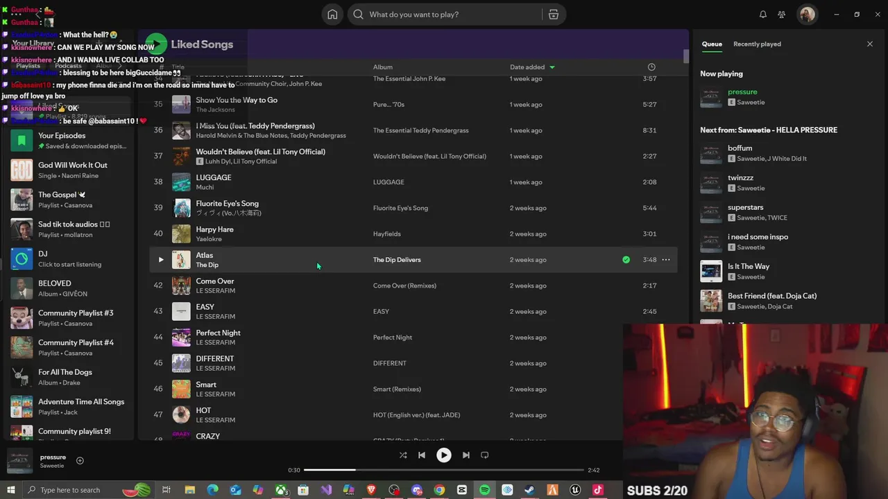Viewport: 888px width, 499px height.
Task: Click the Is It The Way cover art
Action: pos(711,271)
